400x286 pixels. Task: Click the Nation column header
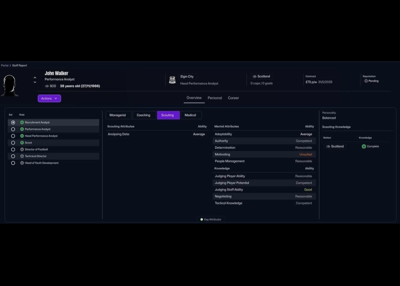tap(327, 138)
